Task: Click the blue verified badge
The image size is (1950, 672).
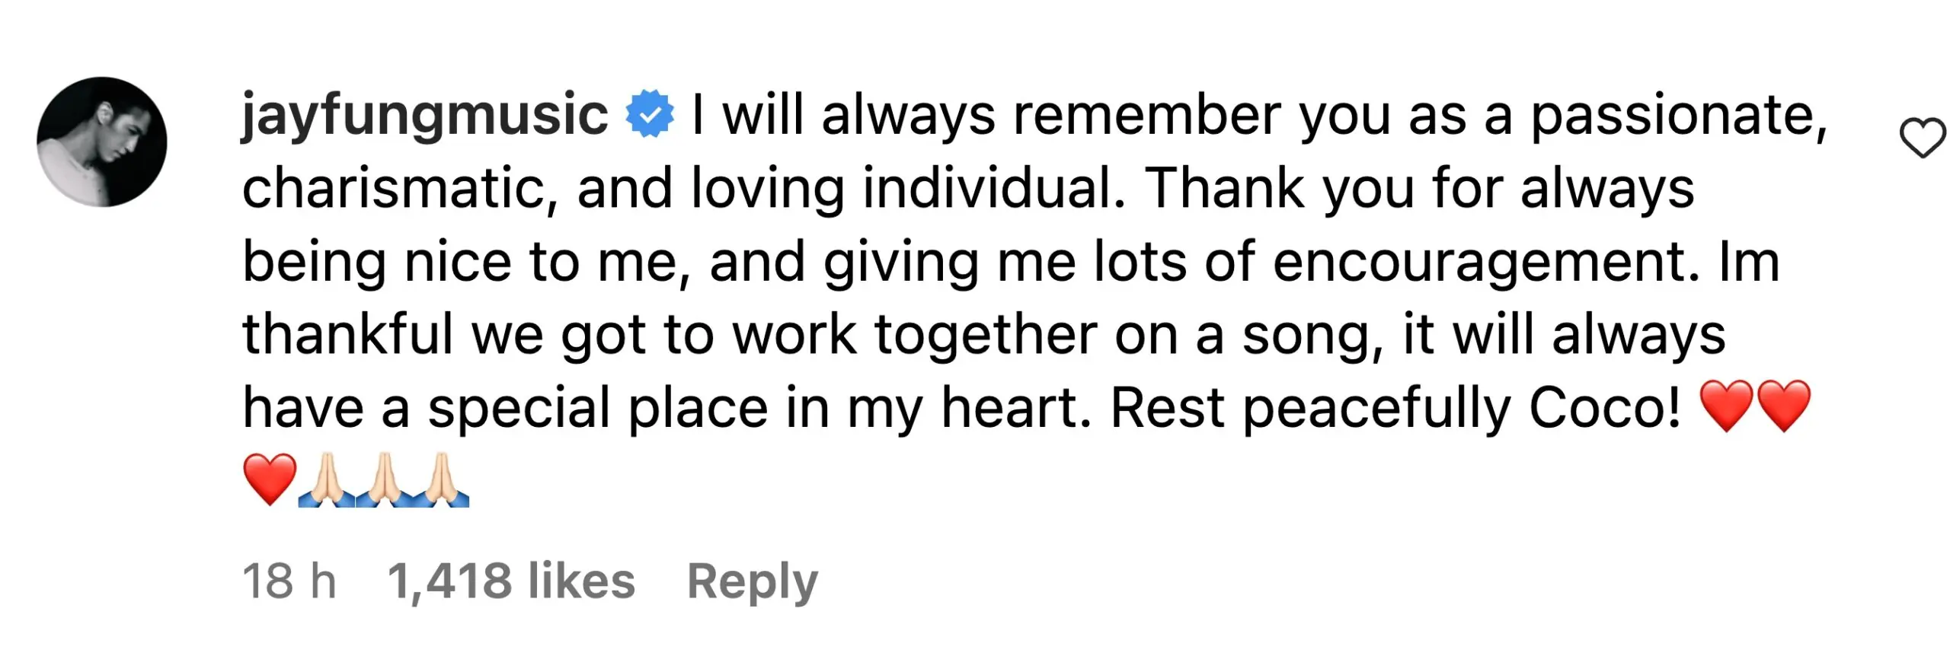Action: coord(649,115)
